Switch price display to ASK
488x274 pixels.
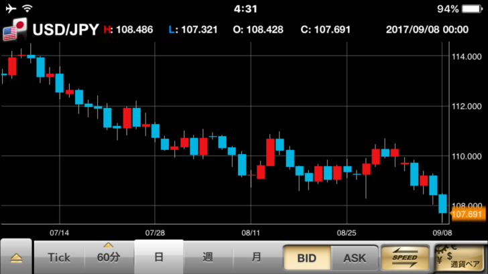(x=355, y=257)
